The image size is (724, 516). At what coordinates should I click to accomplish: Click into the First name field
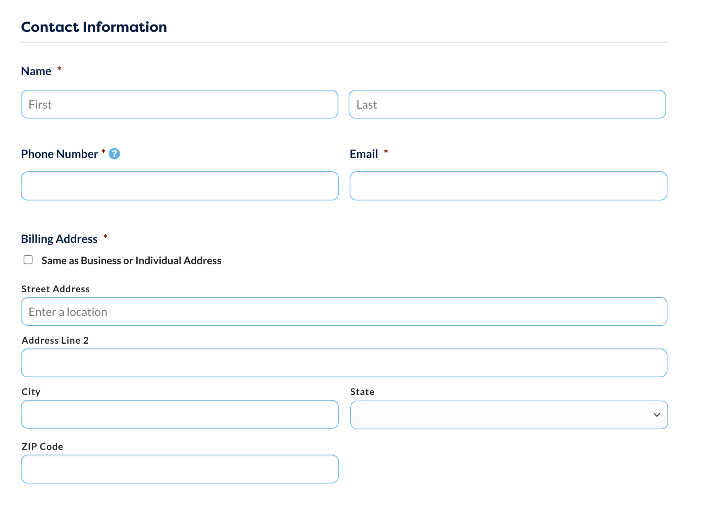coord(179,104)
